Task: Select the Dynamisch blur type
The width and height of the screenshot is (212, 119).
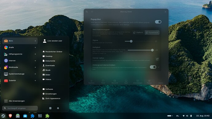Action: tap(152, 33)
